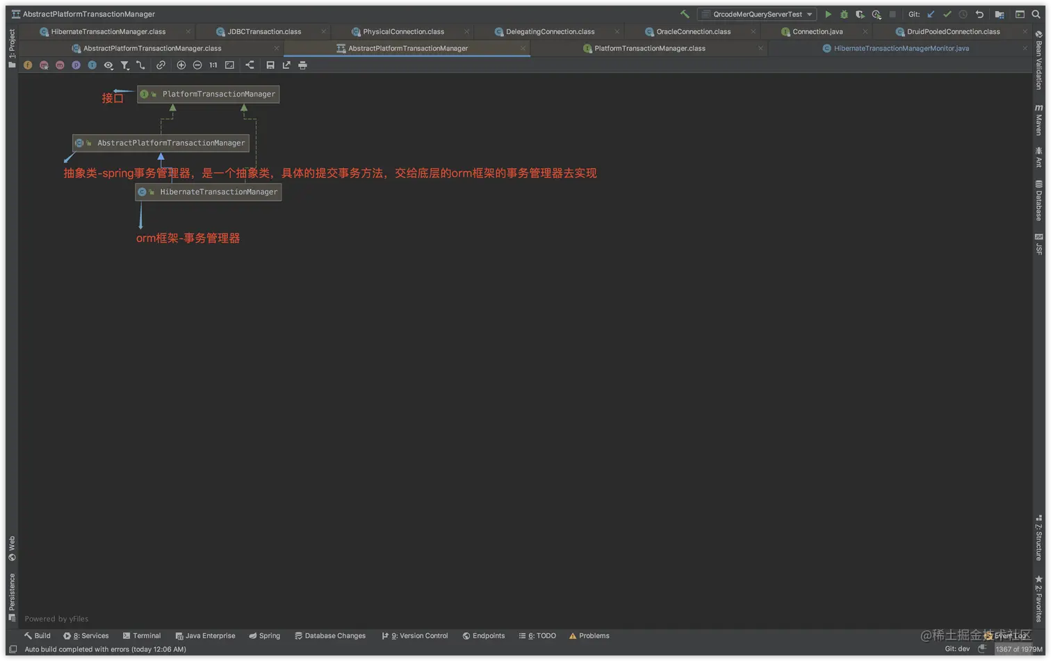Open the eye-icon visibility level dropdown
This screenshot has height=661, width=1051.
(x=108, y=65)
